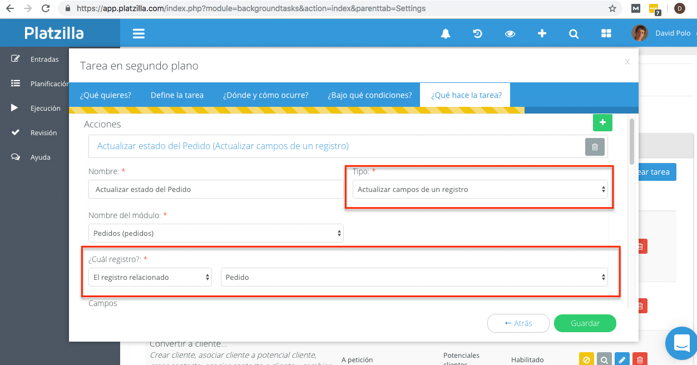
Task: Click the plus icon in top bar
Action: coord(542,34)
